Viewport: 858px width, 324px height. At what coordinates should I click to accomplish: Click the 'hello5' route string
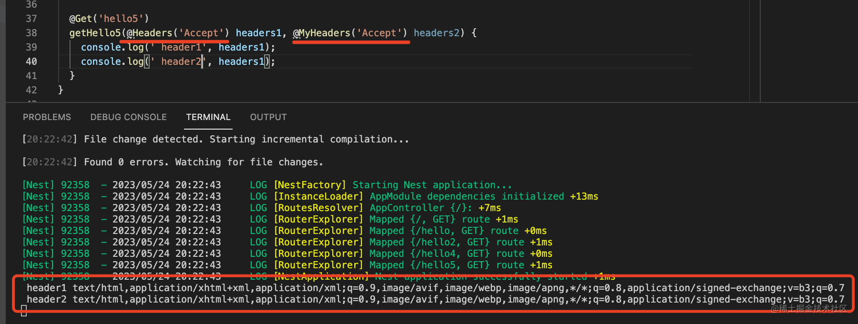tap(121, 19)
